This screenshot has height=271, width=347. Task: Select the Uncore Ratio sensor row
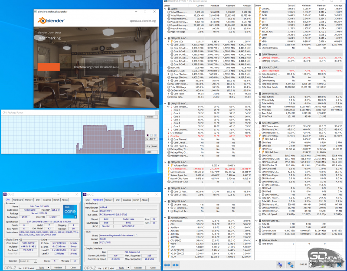click(x=209, y=97)
